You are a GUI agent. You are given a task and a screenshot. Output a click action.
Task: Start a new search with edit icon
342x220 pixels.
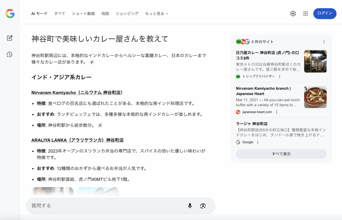[10, 38]
